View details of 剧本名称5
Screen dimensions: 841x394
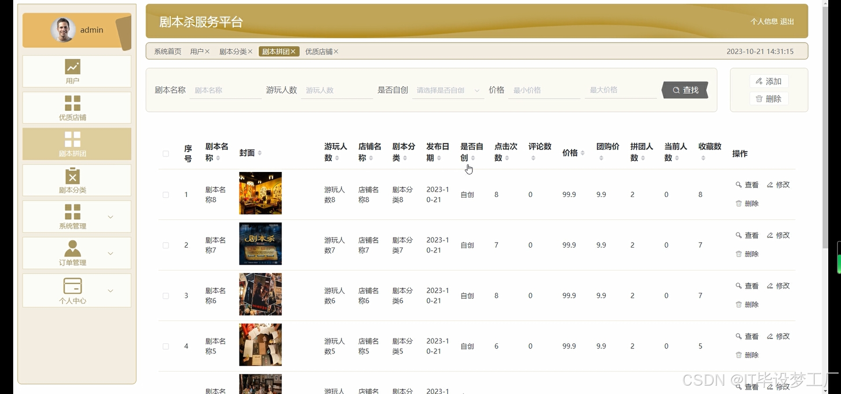point(747,336)
